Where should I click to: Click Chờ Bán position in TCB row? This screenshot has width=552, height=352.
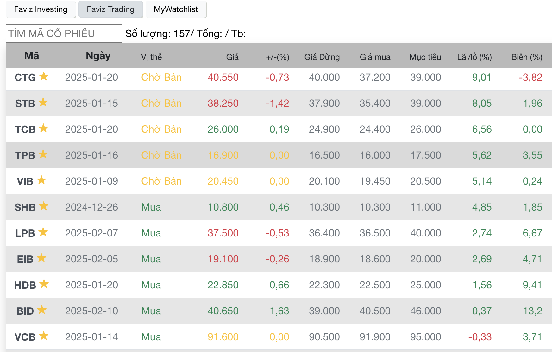point(161,129)
